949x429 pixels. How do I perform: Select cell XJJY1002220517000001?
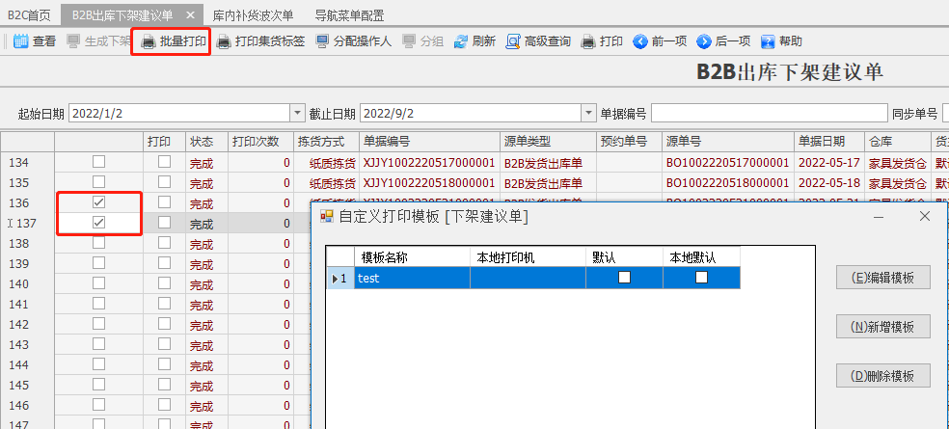tap(429, 163)
